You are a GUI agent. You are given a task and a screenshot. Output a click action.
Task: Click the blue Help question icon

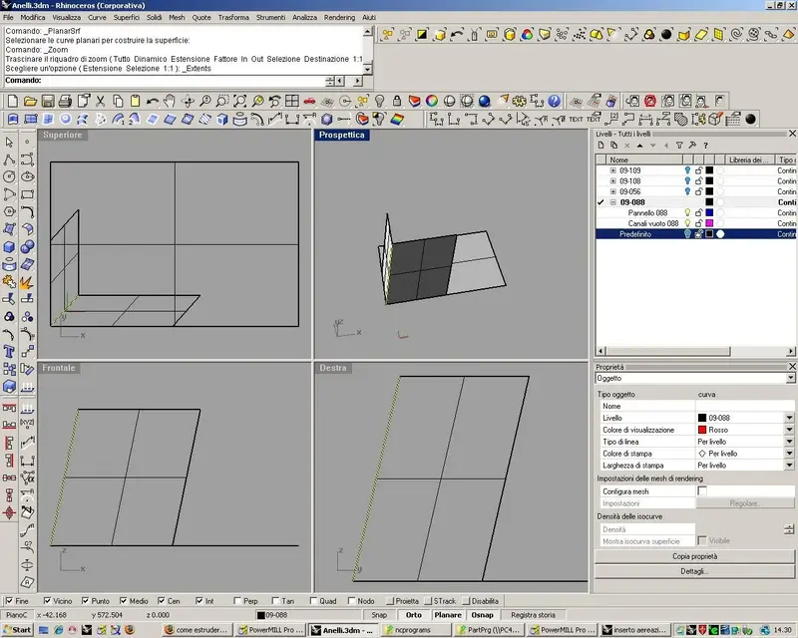[x=555, y=101]
